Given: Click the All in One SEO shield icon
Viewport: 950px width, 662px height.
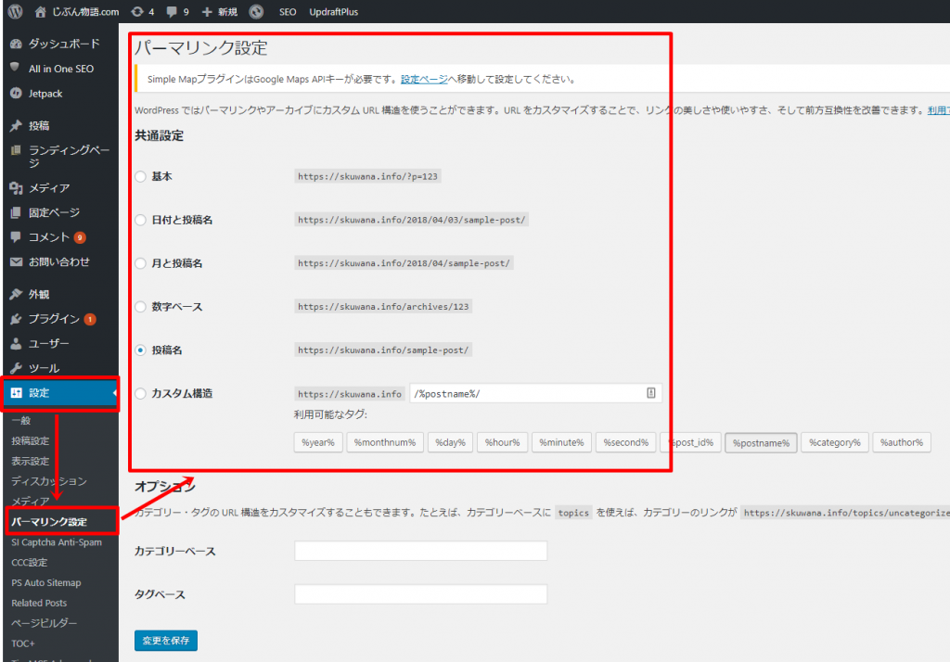Looking at the screenshot, I should 16,68.
